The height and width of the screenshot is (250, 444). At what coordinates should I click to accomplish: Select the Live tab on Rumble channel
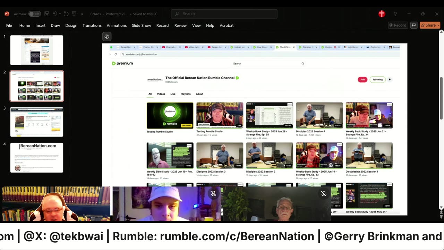tap(173, 94)
